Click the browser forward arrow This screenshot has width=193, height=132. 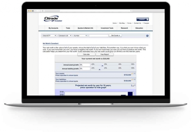(39, 11)
